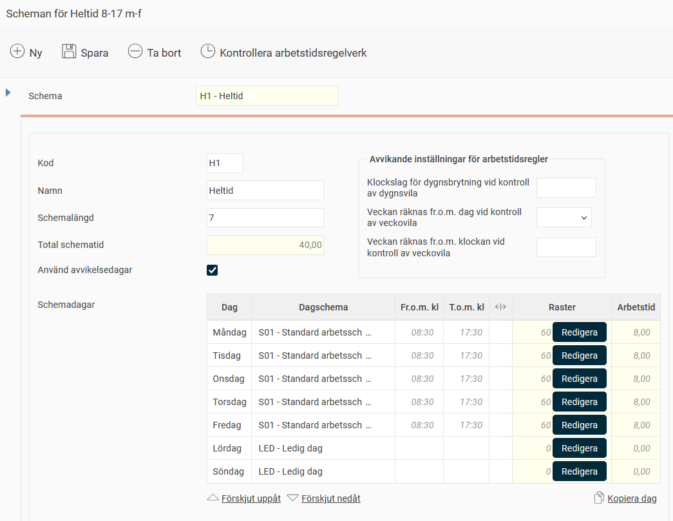Click the column width arrows header icon
The width and height of the screenshot is (673, 521).
point(500,307)
